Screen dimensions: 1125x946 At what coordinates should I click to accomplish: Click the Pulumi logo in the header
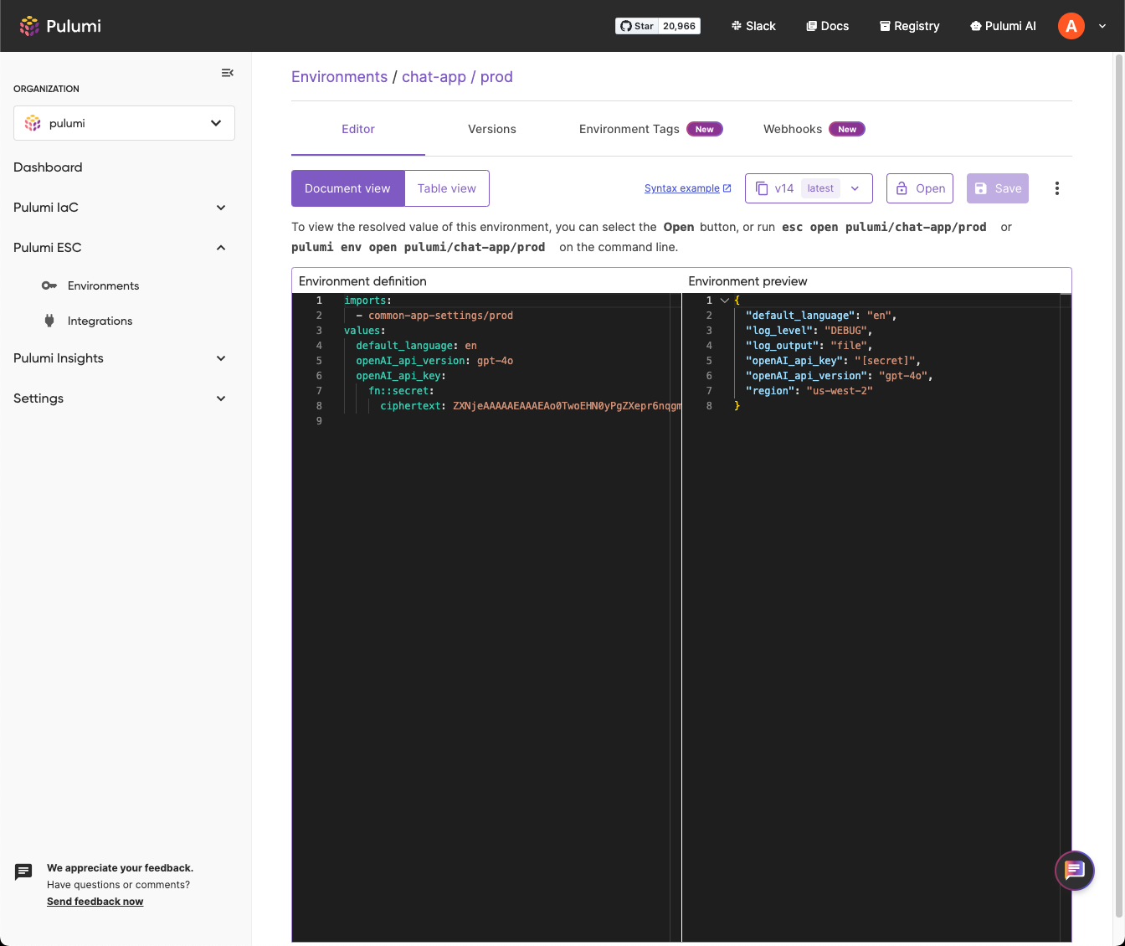(x=60, y=26)
